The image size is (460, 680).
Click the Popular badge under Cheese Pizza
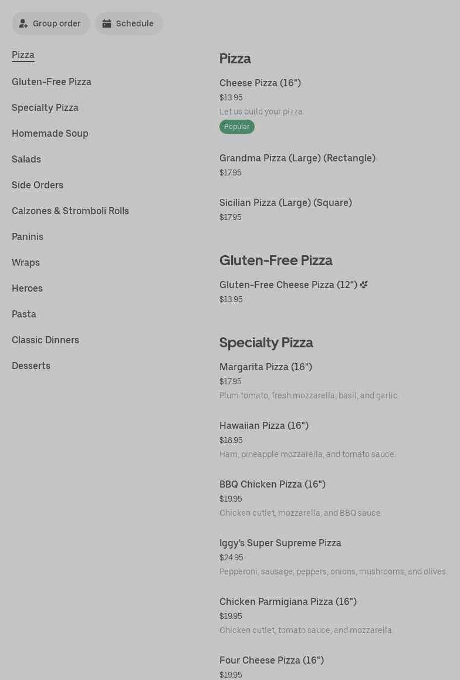236,127
